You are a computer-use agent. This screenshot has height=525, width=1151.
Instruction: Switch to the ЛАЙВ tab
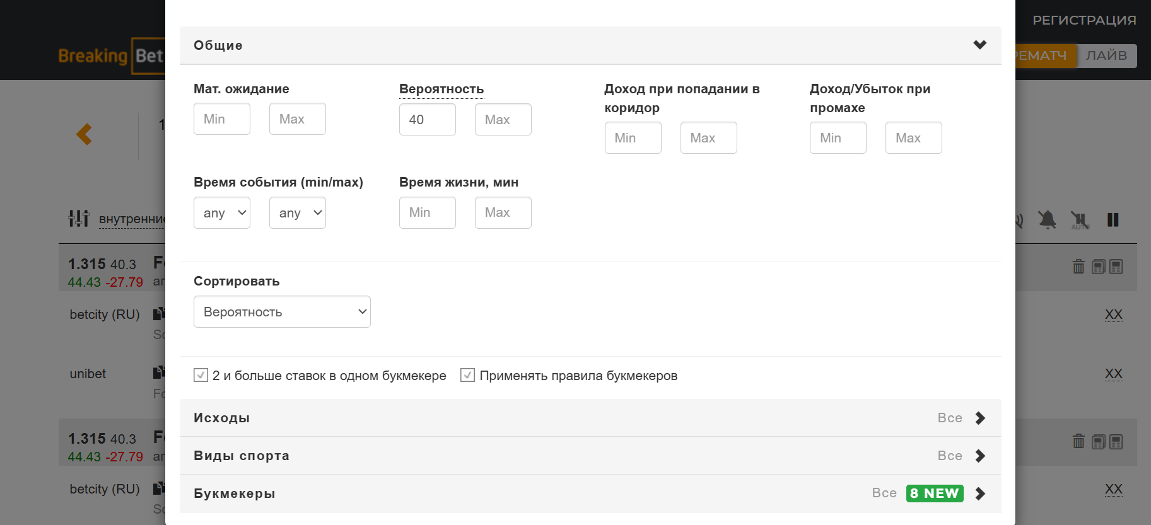pyautogui.click(x=1106, y=55)
